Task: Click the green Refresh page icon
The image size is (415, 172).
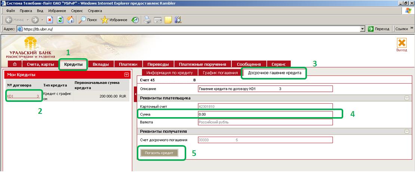Action: [x=60, y=20]
